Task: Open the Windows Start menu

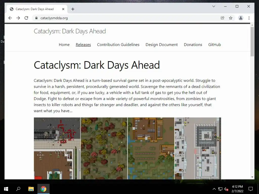Action: (x=6, y=189)
